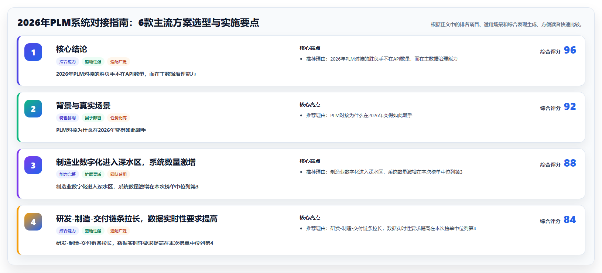Screen dimensions: 602x273
Task: Select the '适配广泛' tag under 核心结论
Action: [x=119, y=62]
